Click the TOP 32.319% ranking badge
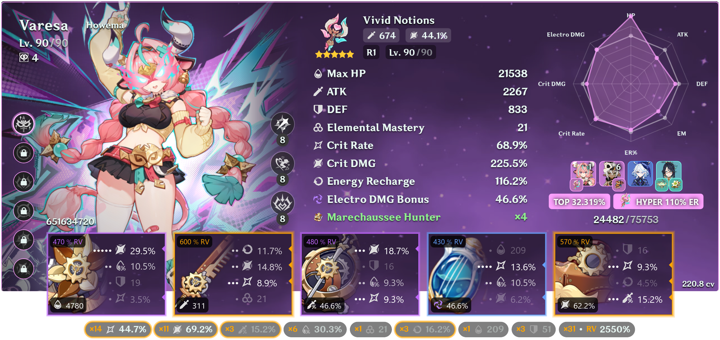720x340 pixels. pyautogui.click(x=580, y=202)
